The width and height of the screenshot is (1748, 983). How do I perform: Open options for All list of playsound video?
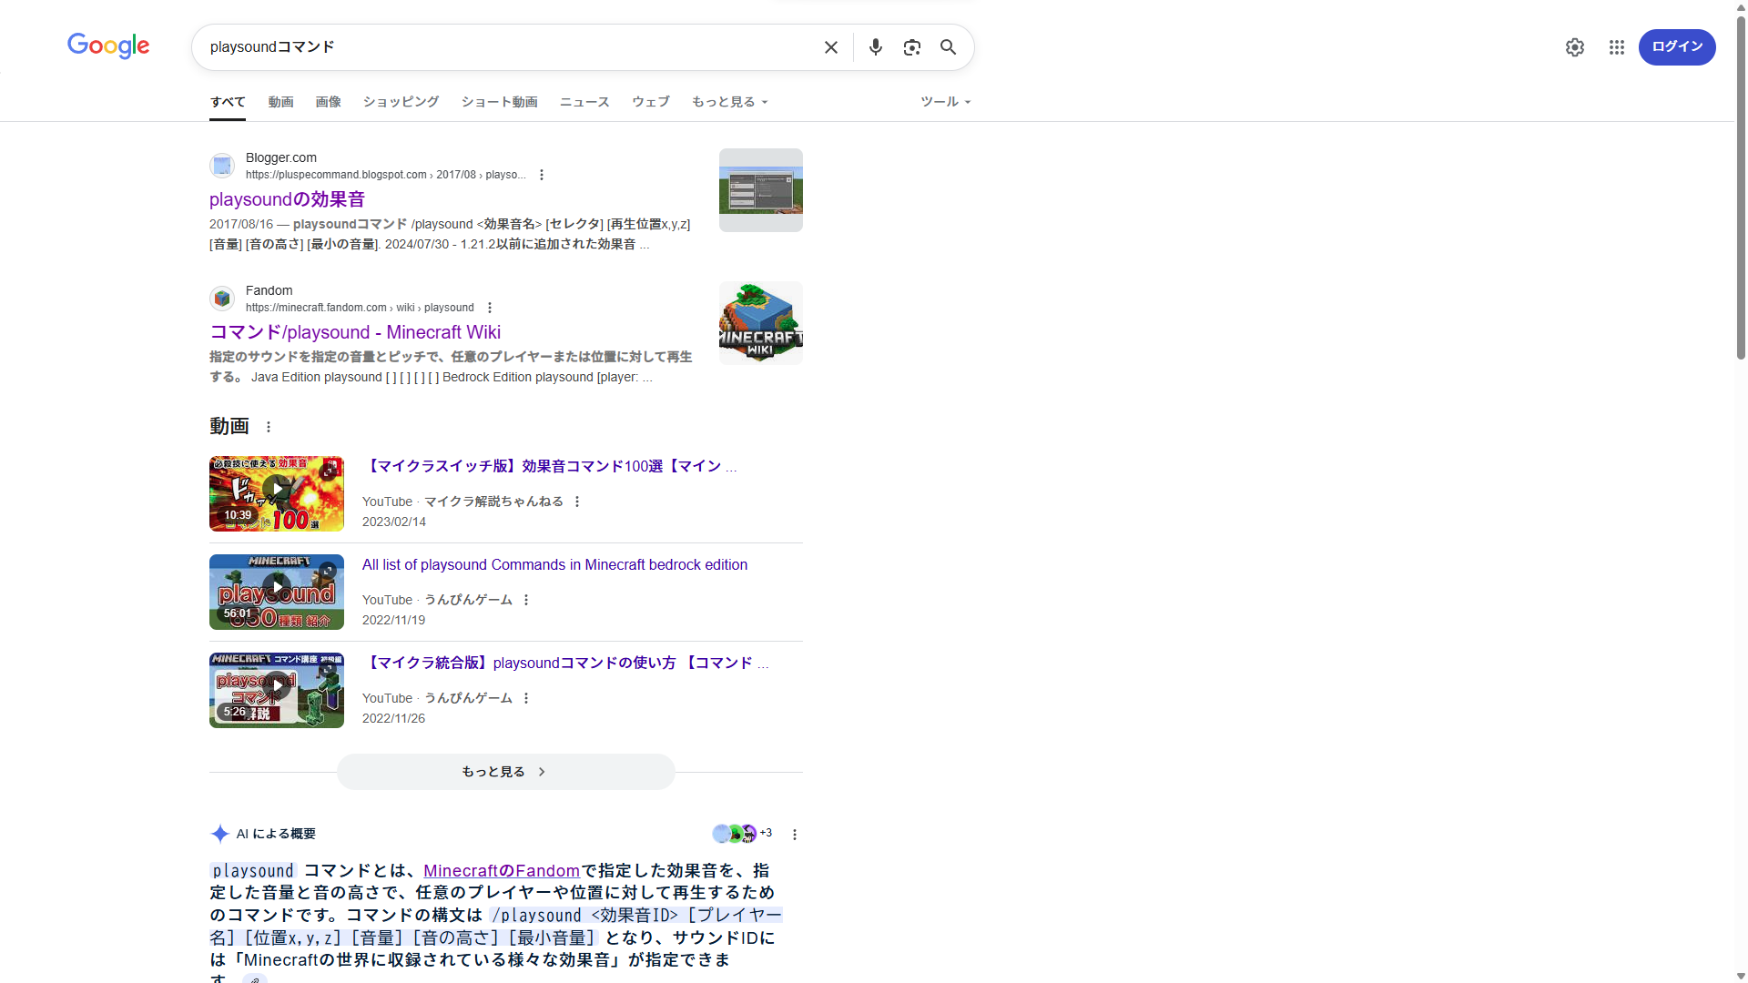[526, 600]
